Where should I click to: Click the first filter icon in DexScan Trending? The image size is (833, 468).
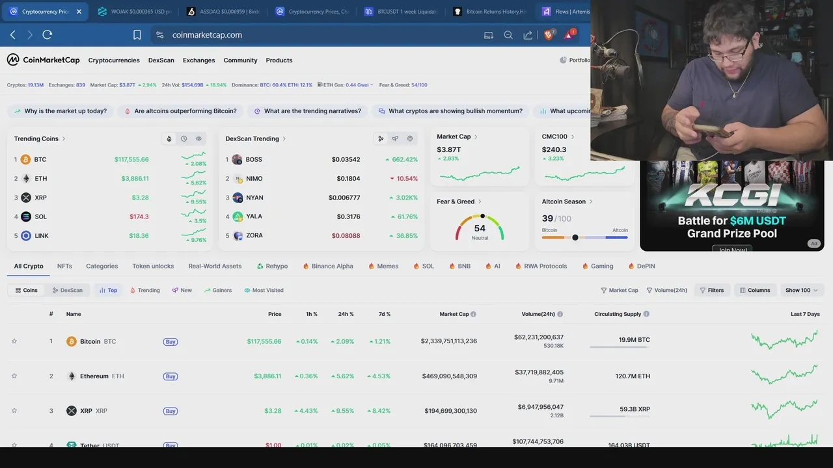381,138
